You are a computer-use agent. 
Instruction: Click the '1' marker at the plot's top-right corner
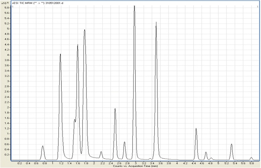[258, 7]
